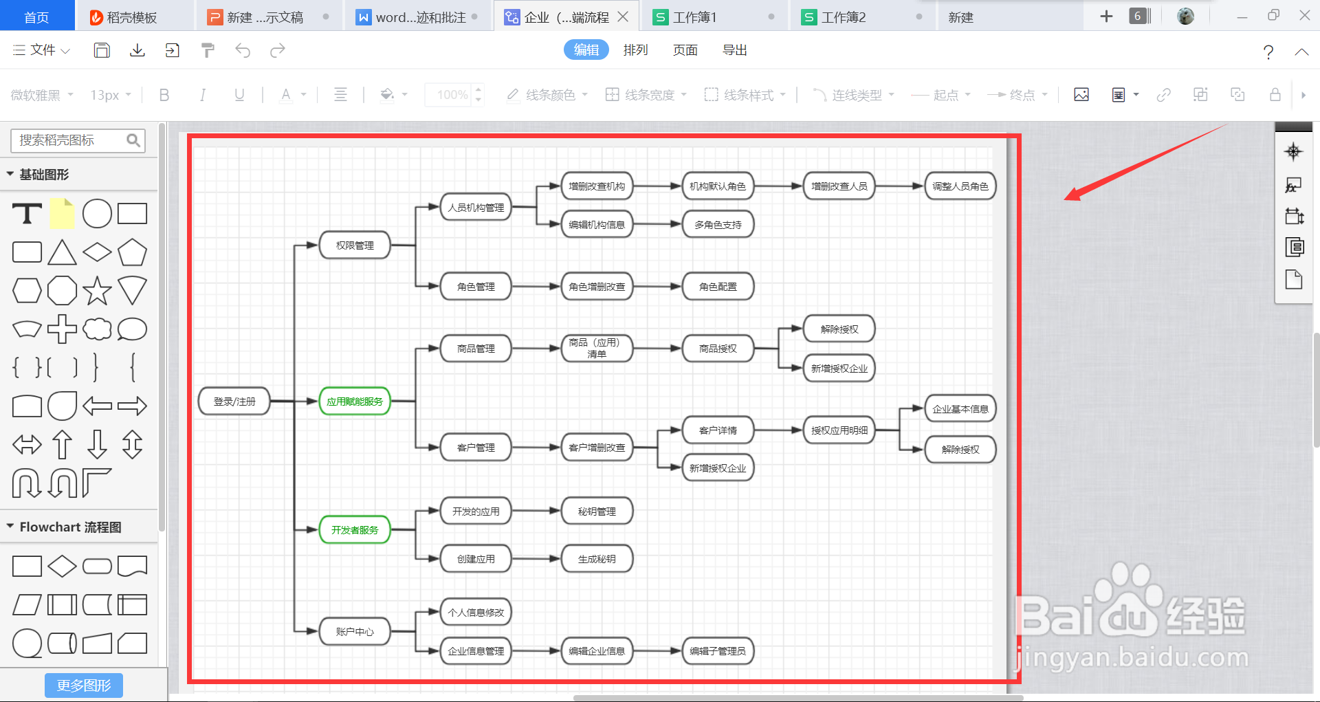Click the 更多图形 button
Screen dimensions: 1320x702
coord(84,685)
